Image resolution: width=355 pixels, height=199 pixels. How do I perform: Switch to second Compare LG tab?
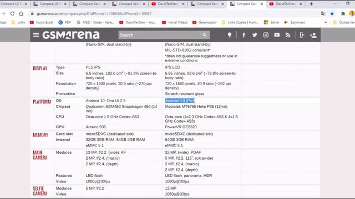[49, 4]
